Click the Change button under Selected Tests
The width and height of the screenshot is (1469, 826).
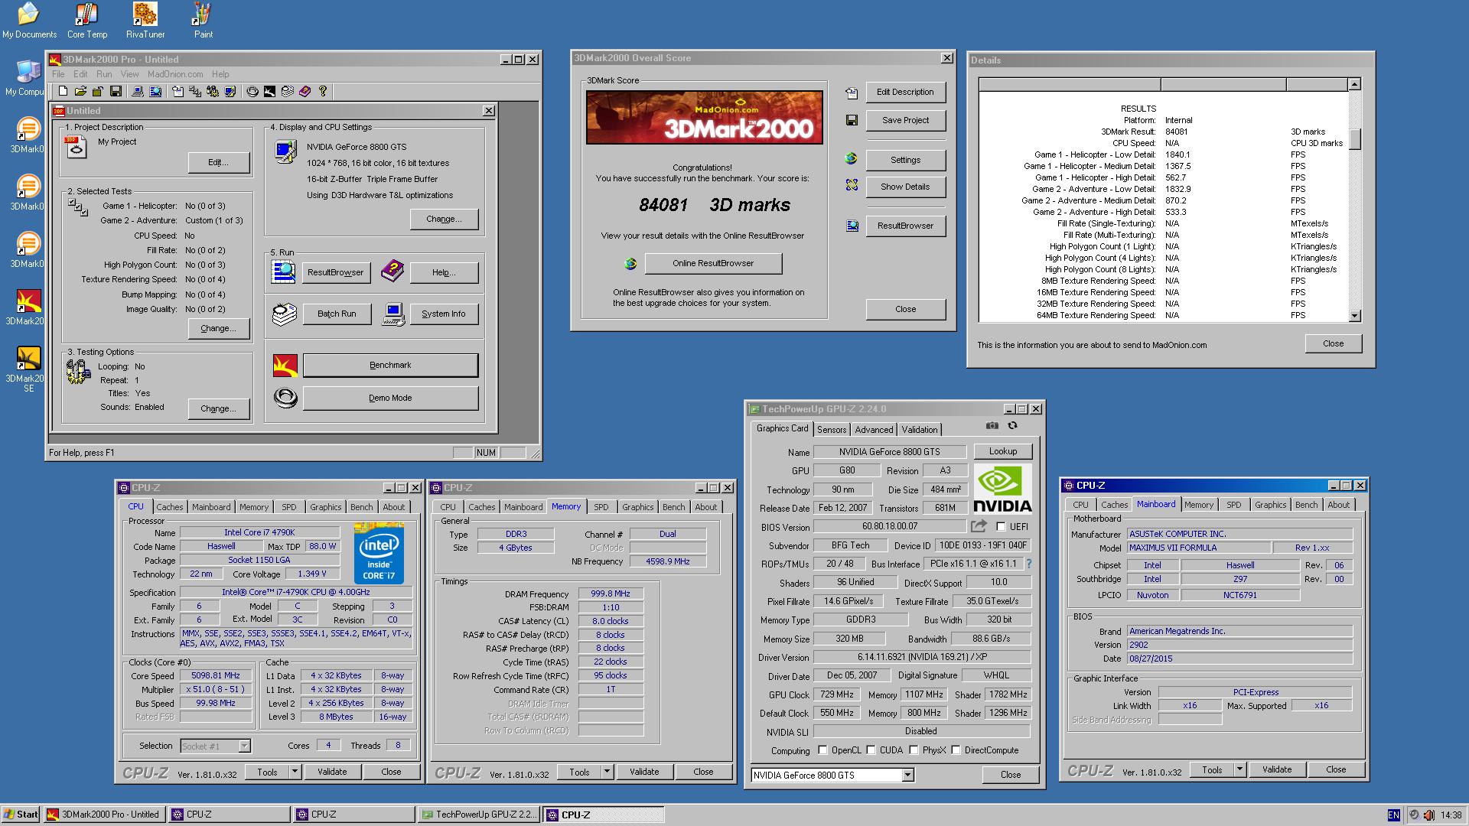pos(218,329)
